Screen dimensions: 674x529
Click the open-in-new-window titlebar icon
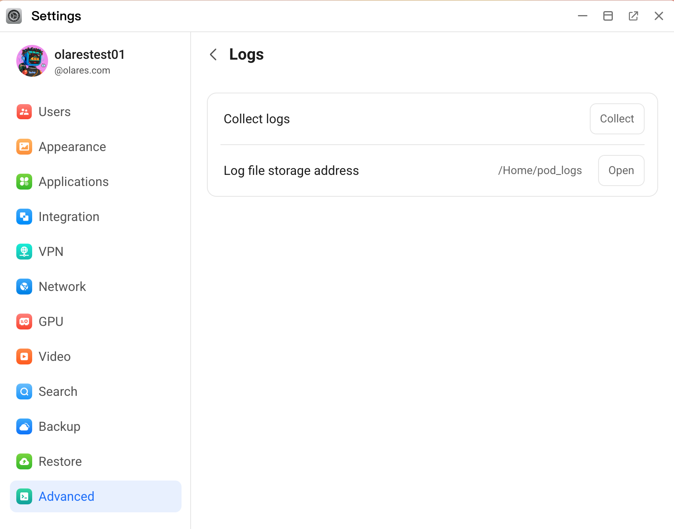633,16
